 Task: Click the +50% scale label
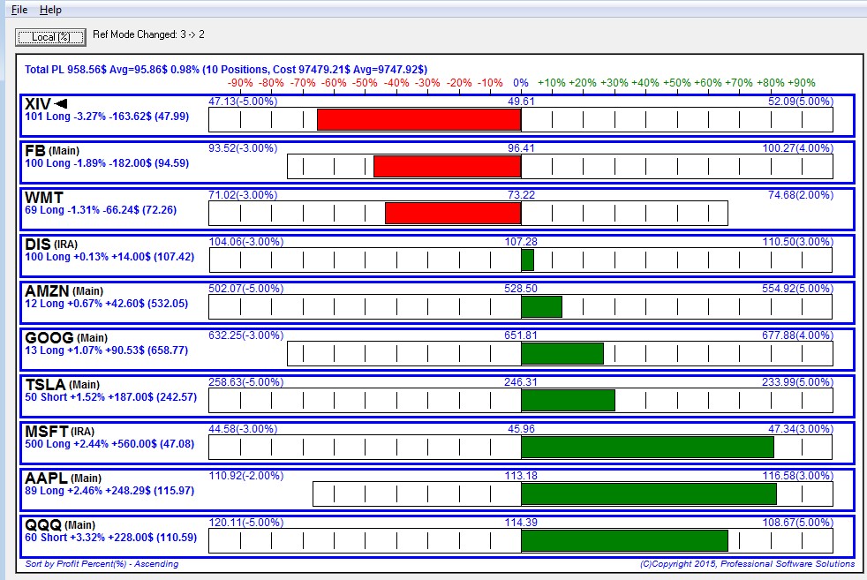tap(677, 83)
